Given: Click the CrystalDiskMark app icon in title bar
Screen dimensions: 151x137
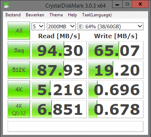Looking at the screenshot, I should tap(7, 5).
